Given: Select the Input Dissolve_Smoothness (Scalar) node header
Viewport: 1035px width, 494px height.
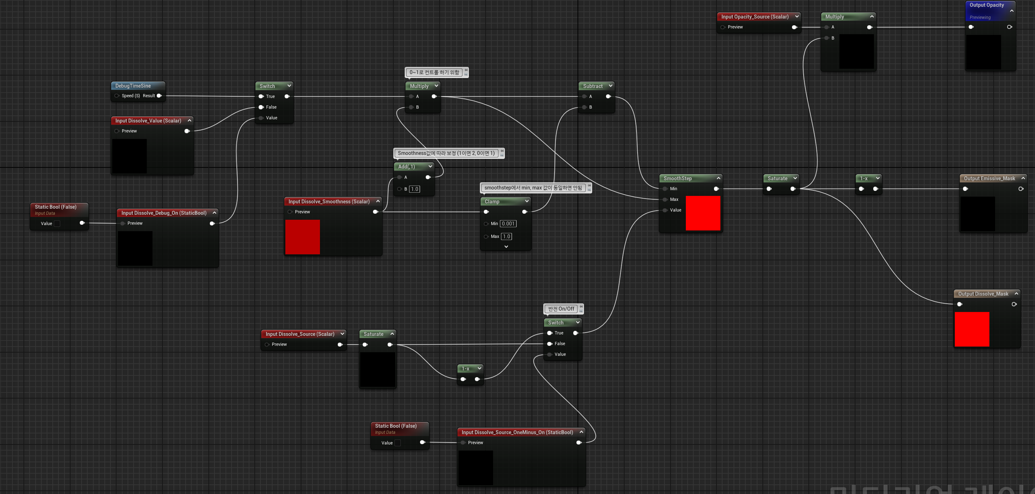Looking at the screenshot, I should [x=328, y=202].
